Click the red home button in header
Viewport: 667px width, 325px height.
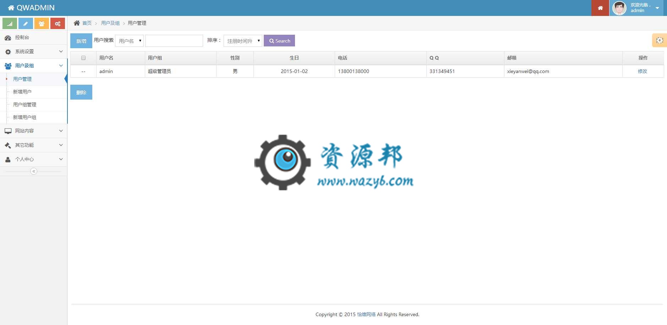tap(600, 8)
